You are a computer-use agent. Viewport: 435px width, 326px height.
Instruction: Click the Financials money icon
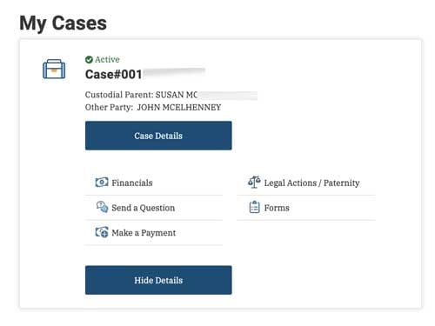(x=102, y=183)
